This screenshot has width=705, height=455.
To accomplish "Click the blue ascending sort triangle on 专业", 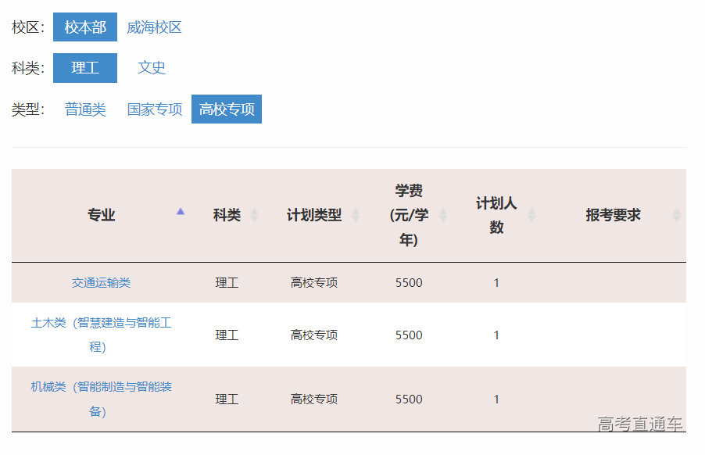I will point(181,211).
